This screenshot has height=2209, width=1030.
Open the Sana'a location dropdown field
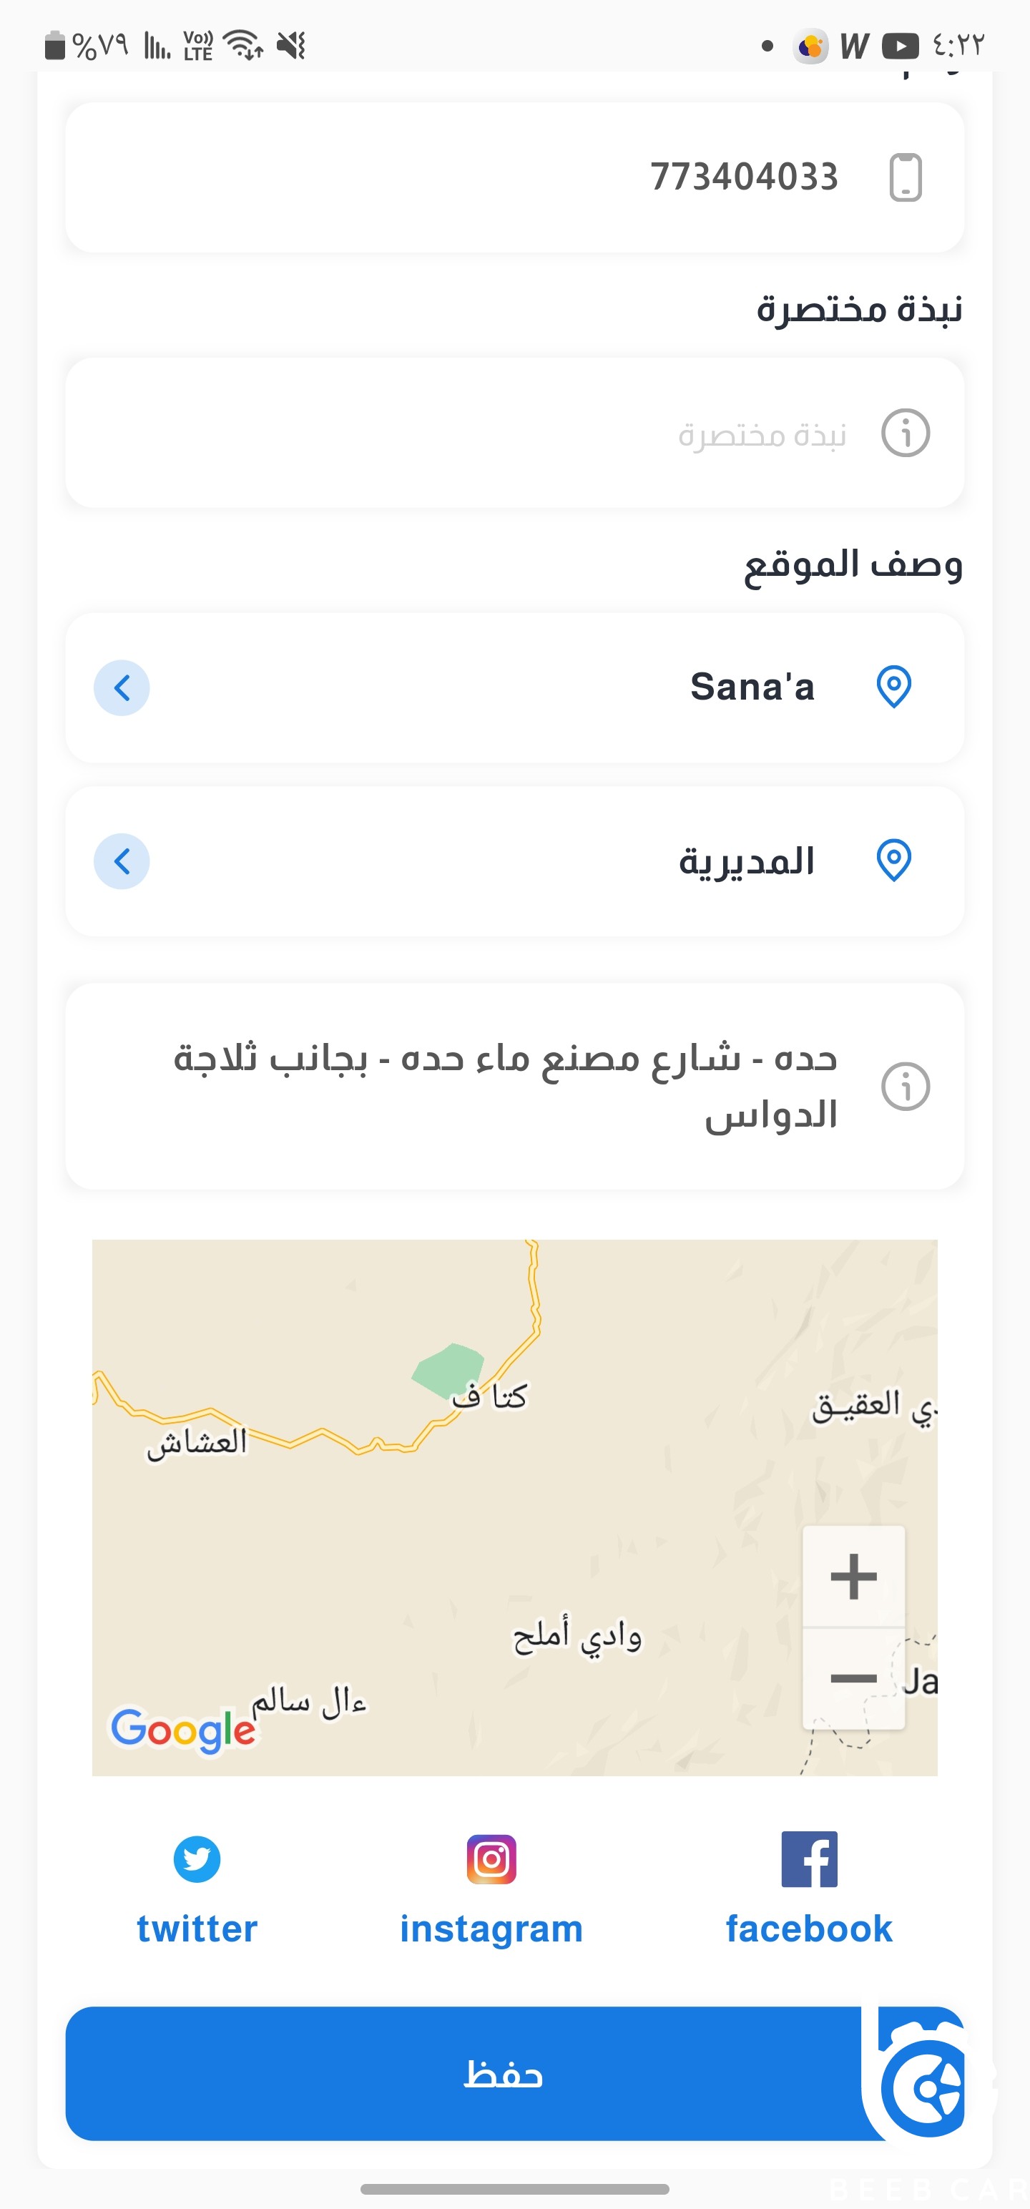(x=514, y=687)
